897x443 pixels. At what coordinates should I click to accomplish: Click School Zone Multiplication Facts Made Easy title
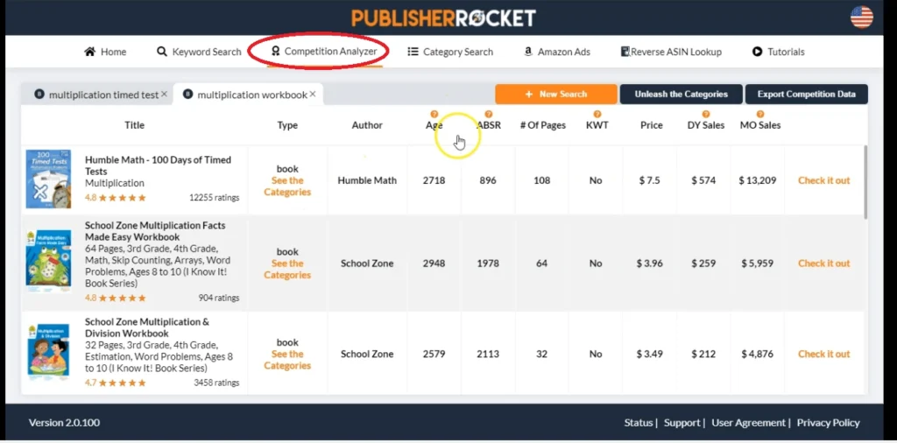click(x=155, y=231)
